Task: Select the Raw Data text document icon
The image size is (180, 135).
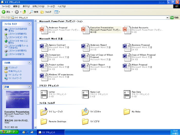Action: pyautogui.click(x=127, y=94)
